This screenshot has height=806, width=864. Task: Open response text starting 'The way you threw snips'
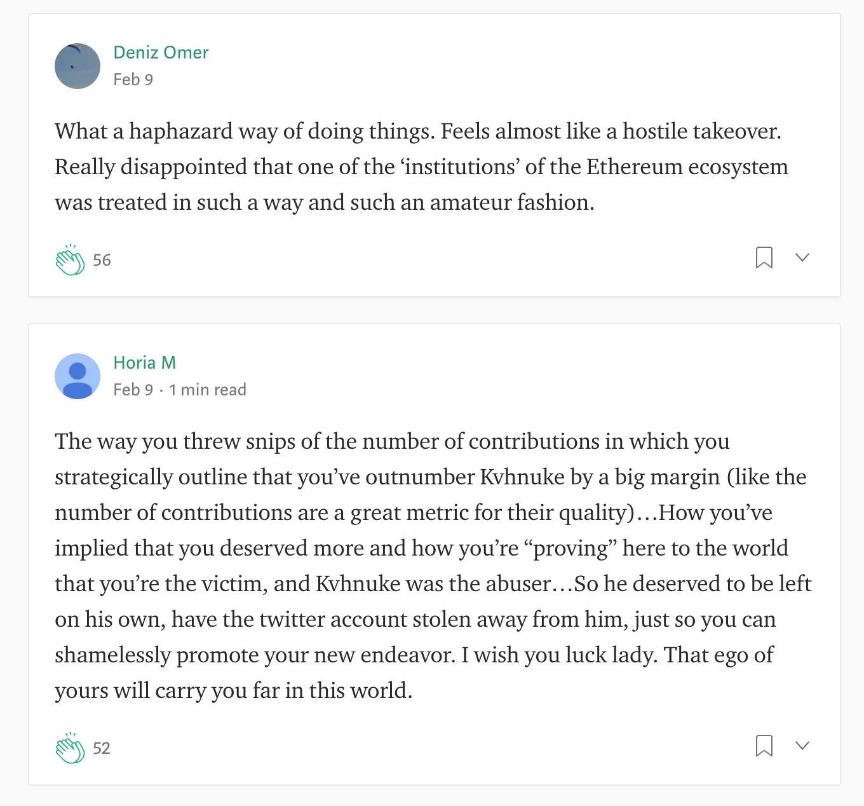click(433, 566)
